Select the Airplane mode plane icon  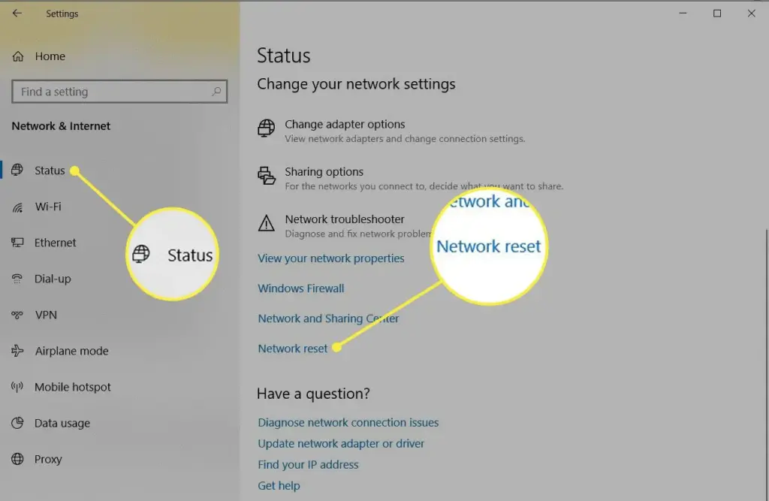(x=18, y=350)
